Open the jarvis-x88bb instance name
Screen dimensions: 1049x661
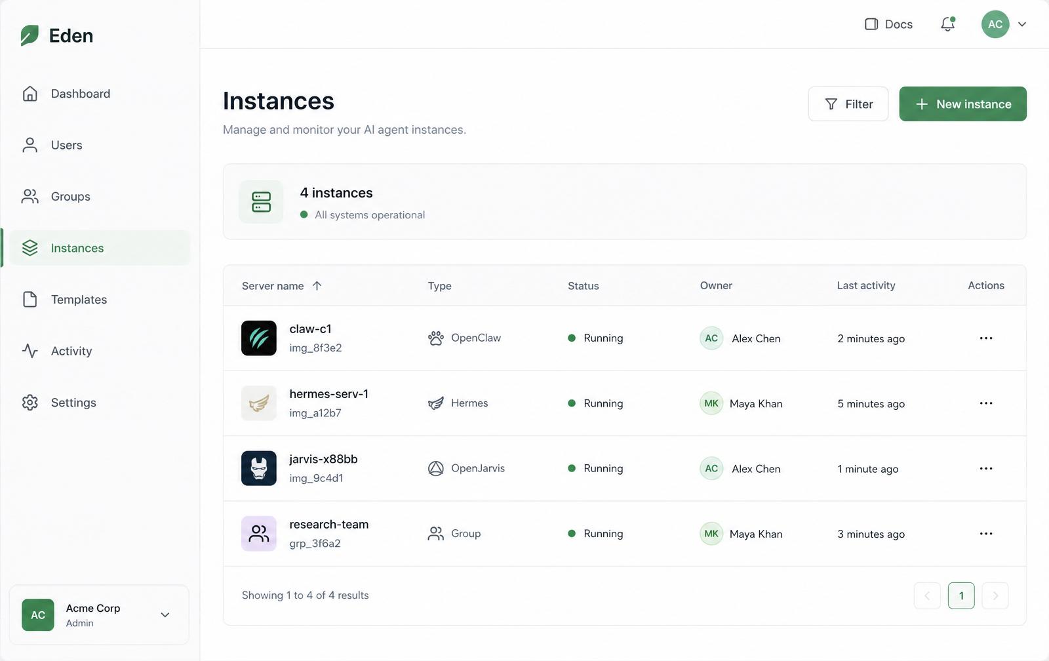[324, 459]
